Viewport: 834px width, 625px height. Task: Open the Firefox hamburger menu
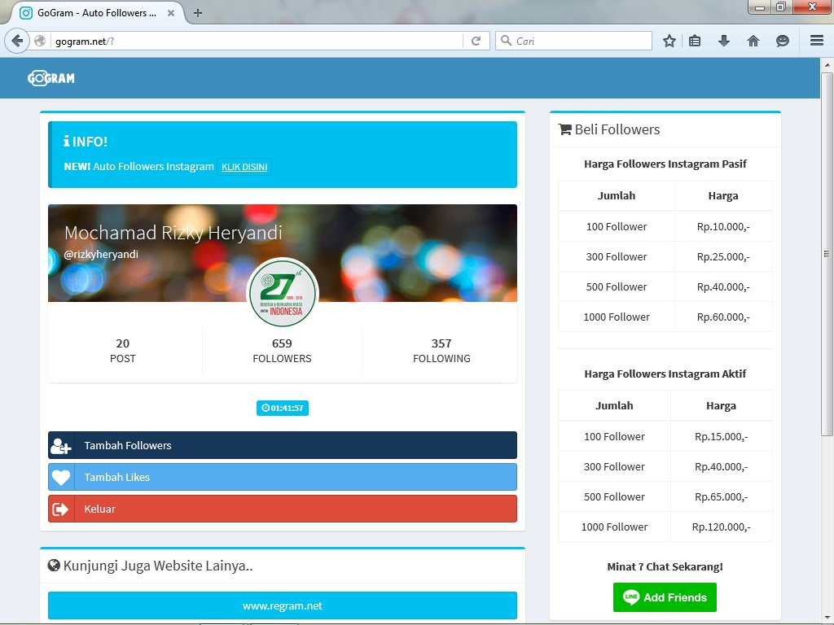tap(816, 40)
